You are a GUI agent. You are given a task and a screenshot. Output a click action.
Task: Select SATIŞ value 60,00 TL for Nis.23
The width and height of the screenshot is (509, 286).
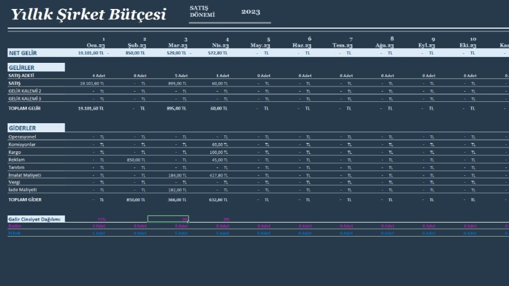[x=220, y=83]
